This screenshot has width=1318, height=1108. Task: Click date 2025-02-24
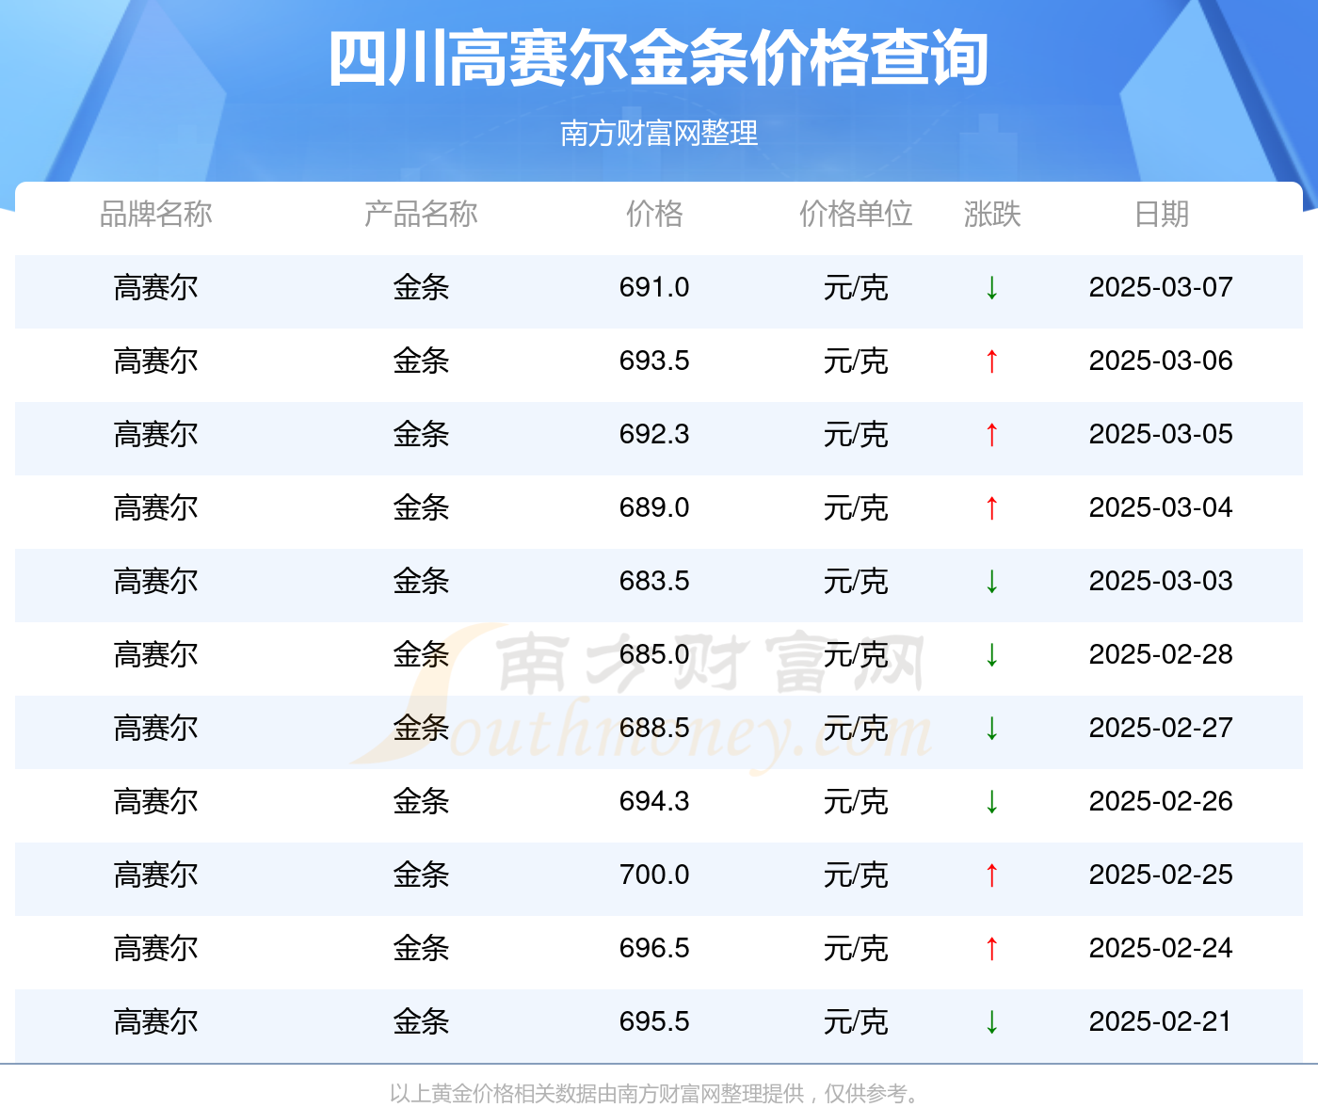click(1161, 948)
